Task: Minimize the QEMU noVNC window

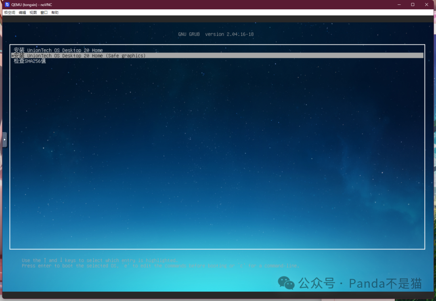Action: click(399, 4)
